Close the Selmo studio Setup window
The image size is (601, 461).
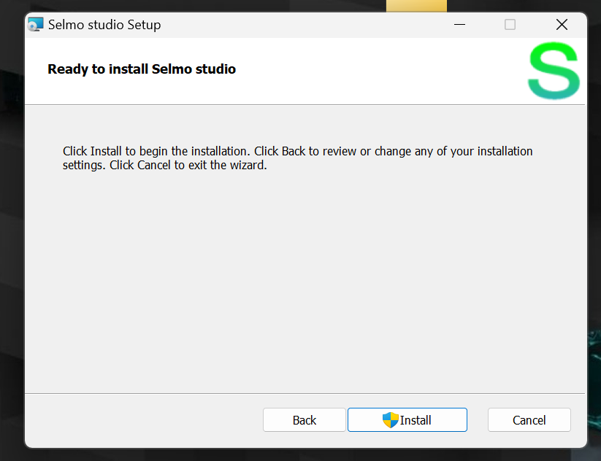pos(562,25)
